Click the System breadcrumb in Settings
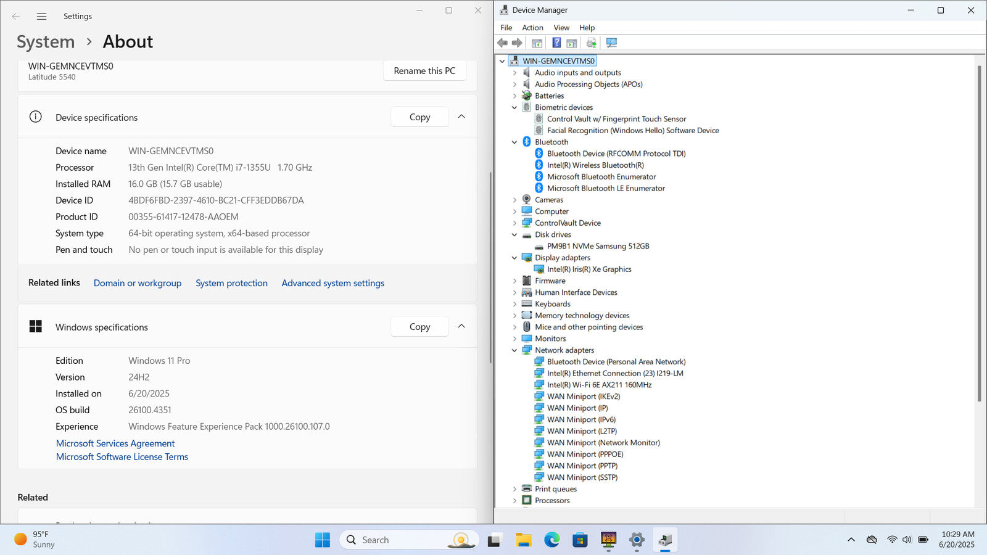The image size is (987, 555). click(46, 42)
